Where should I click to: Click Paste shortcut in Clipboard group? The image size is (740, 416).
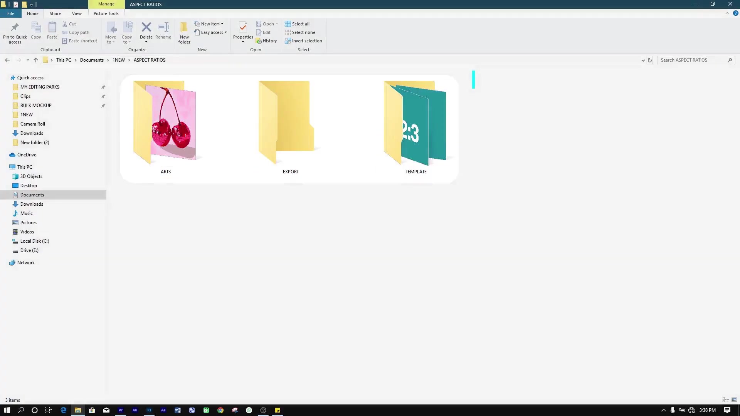(x=80, y=41)
